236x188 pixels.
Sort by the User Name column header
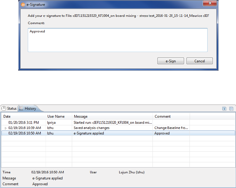tap(59, 116)
